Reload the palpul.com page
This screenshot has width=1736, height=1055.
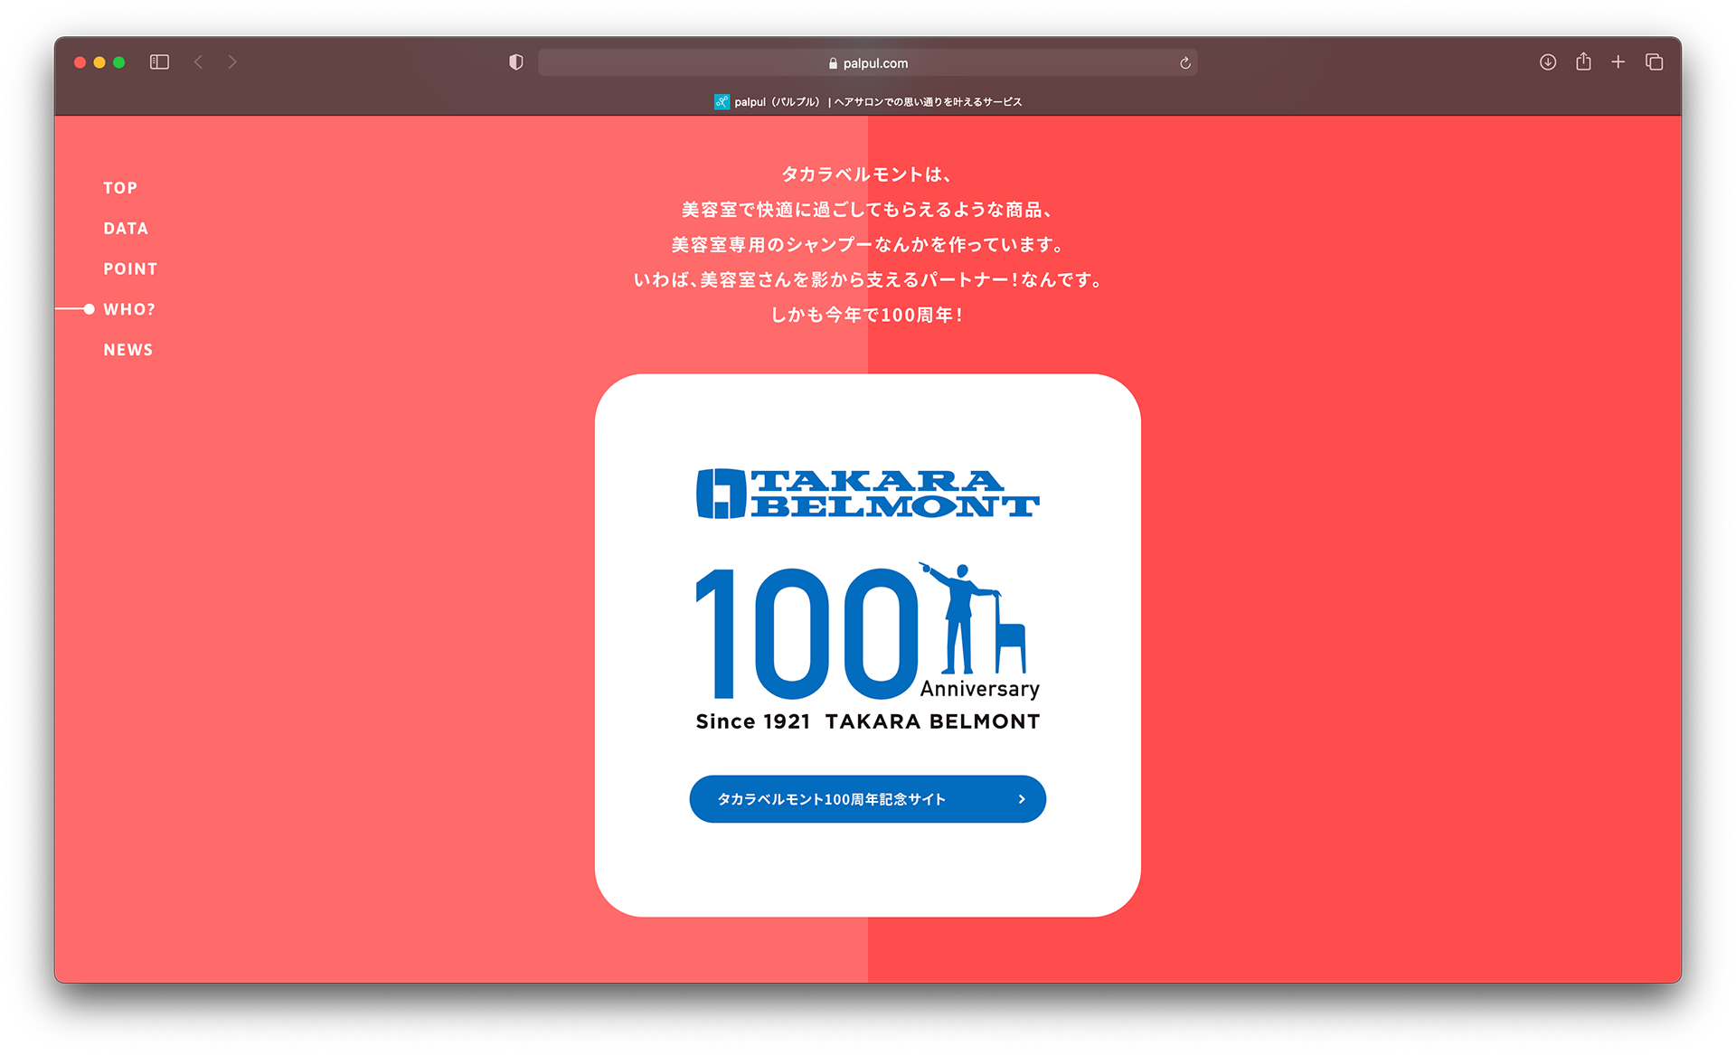tap(1184, 63)
